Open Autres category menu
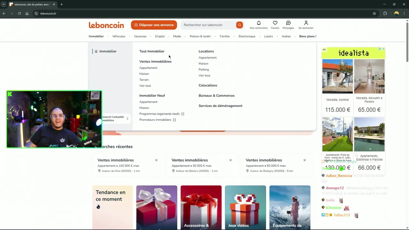 click(x=286, y=36)
